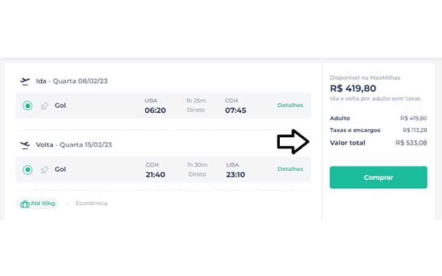Click the green Comprar button
This screenshot has height=276, width=442.
[x=378, y=177]
